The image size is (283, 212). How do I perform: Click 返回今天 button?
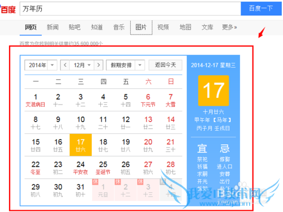[x=165, y=65]
